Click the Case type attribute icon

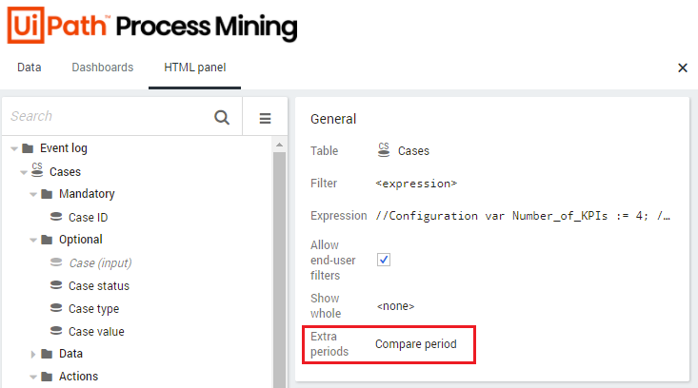coord(56,308)
